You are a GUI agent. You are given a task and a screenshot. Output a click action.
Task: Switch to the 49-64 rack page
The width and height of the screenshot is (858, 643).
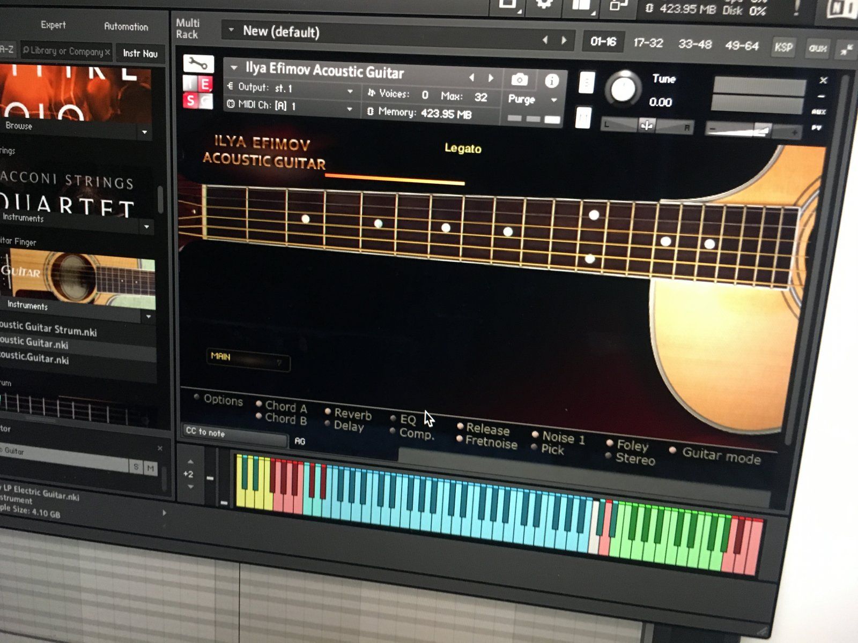point(742,46)
